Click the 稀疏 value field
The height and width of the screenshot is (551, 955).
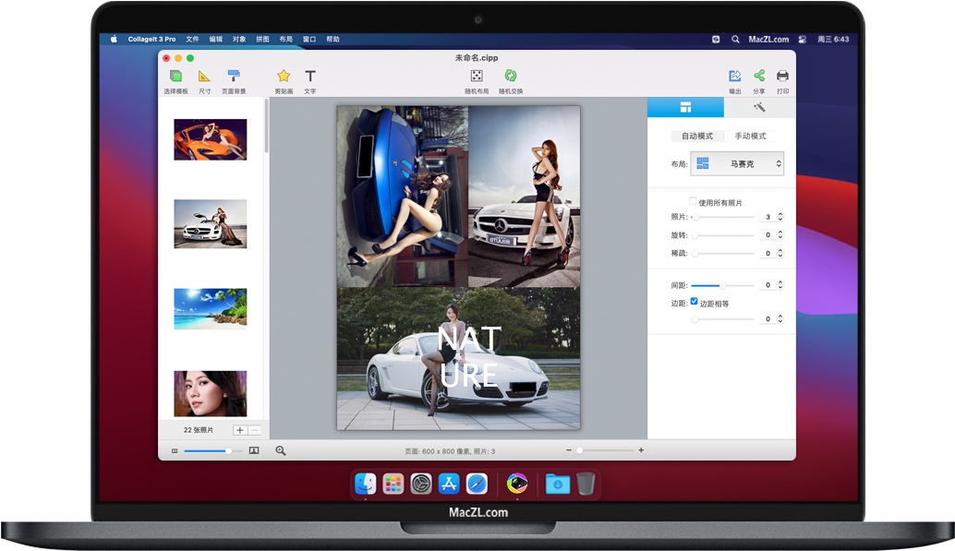(x=768, y=253)
